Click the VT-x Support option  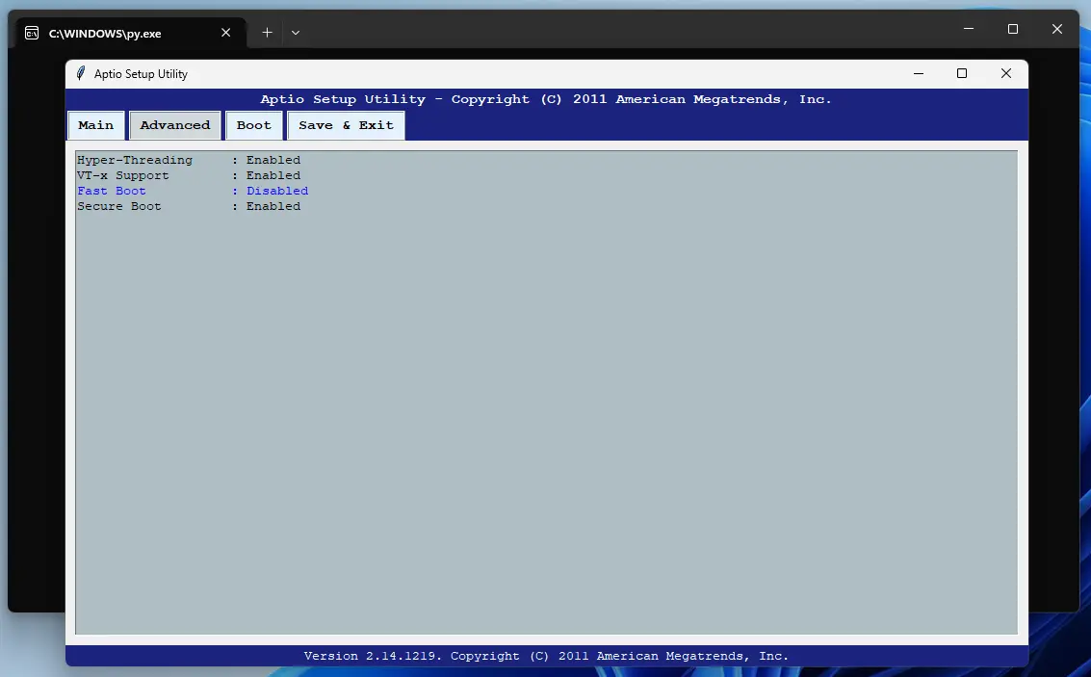(123, 175)
